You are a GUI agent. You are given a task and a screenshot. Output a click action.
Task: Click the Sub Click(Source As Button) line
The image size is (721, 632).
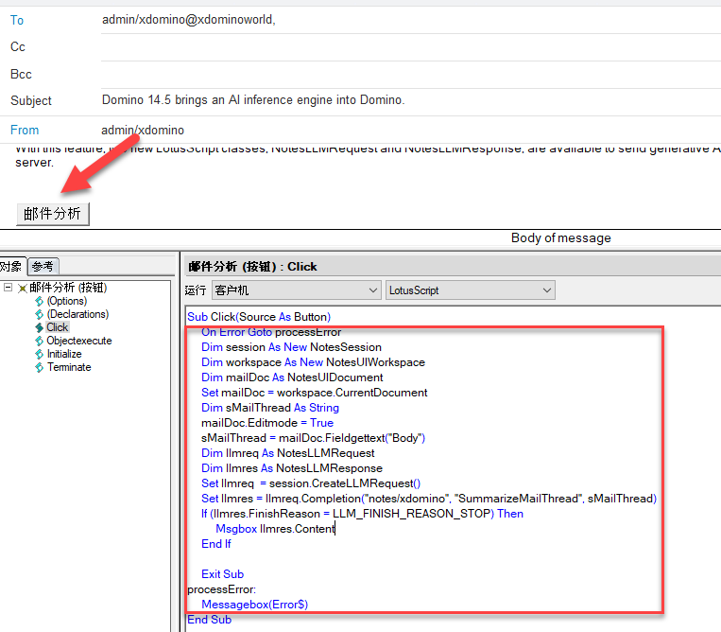(259, 317)
